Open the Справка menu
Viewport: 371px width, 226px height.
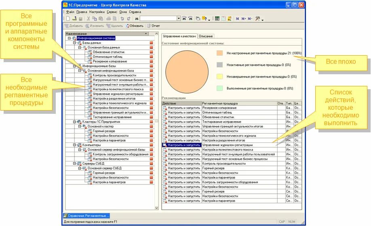[135, 12]
